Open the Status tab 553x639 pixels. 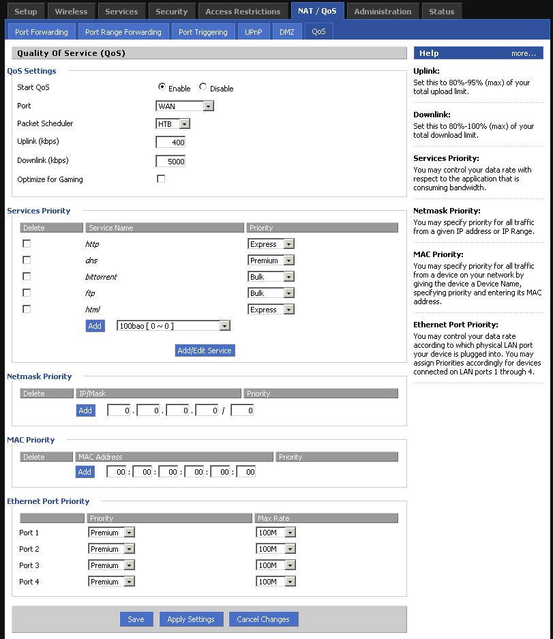(441, 12)
